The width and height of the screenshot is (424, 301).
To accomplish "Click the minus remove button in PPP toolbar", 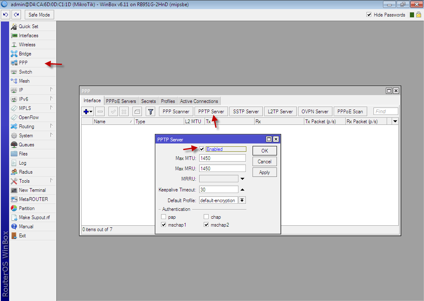I will pyautogui.click(x=100, y=112).
